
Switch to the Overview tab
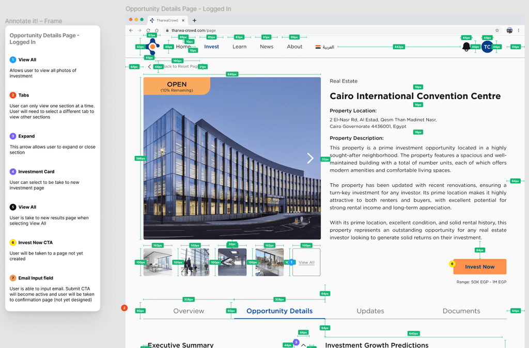pos(189,311)
